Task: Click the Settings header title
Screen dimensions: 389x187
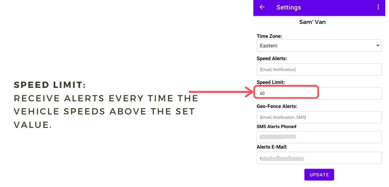Action: coord(289,7)
